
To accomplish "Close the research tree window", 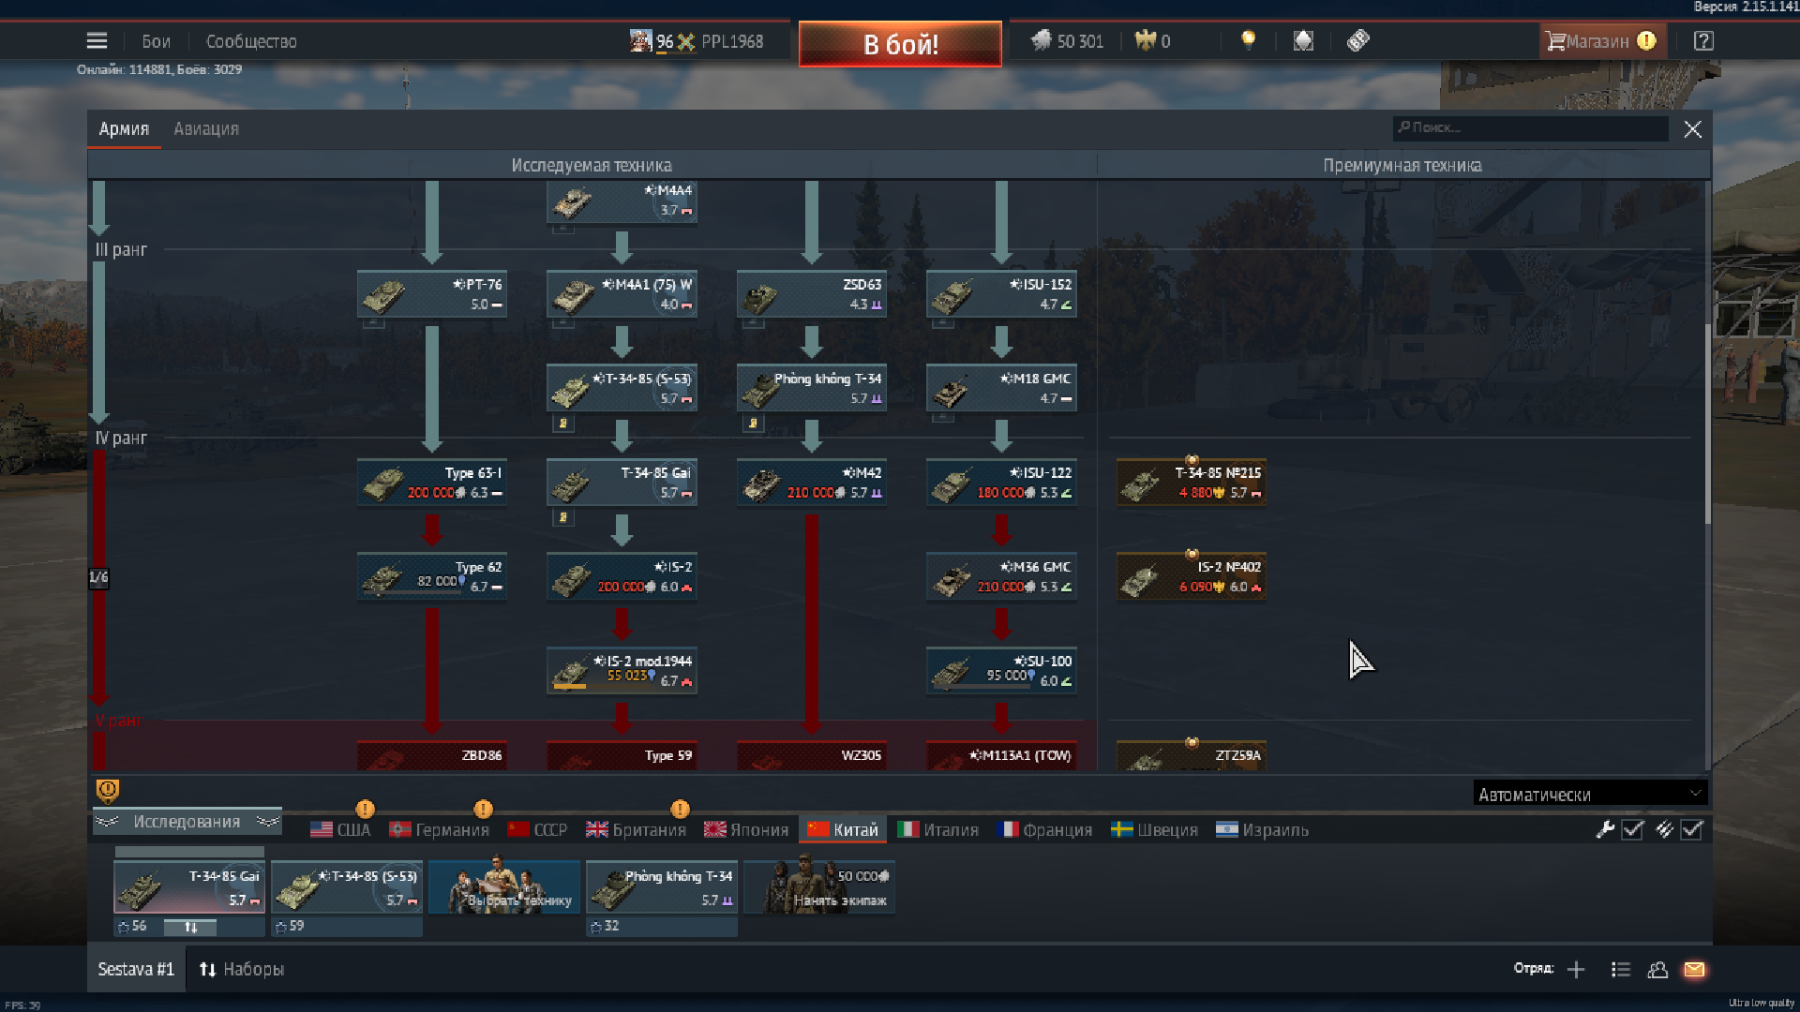I will (1692, 129).
